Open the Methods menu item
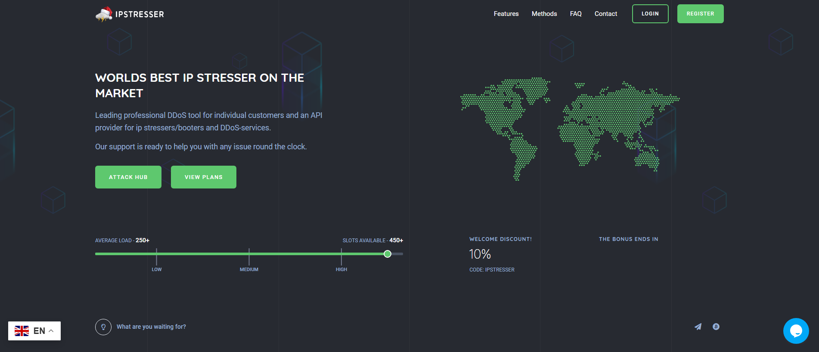Screen dimensions: 819x352 click(544, 14)
